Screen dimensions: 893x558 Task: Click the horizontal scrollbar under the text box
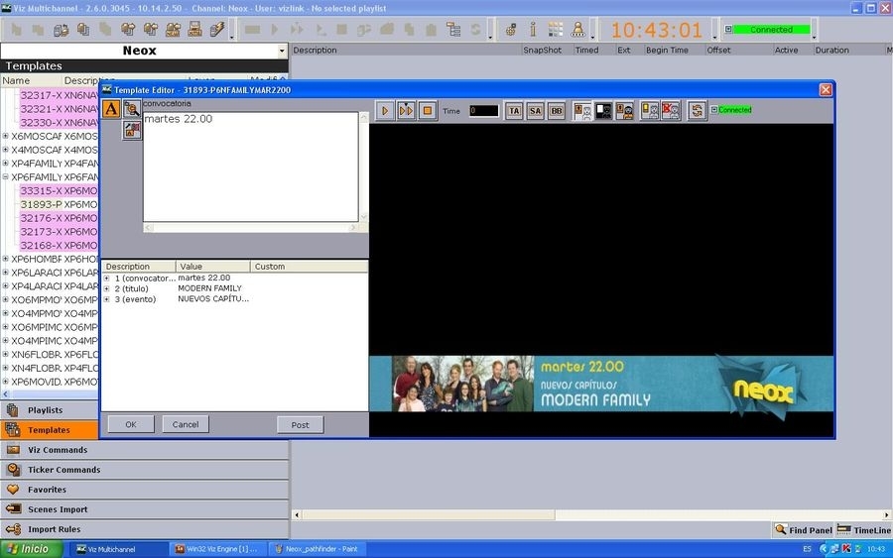[x=251, y=228]
